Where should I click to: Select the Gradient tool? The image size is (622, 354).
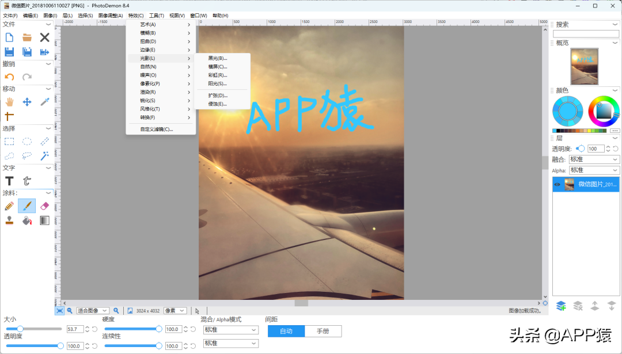tap(44, 220)
